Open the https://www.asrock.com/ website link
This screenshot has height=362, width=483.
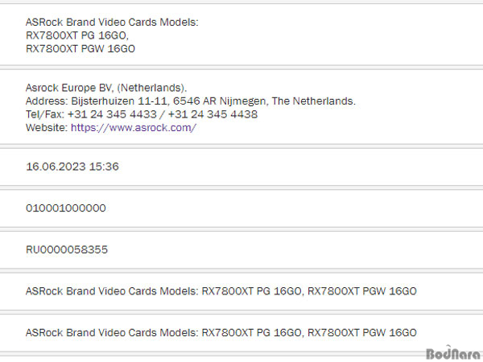[134, 128]
